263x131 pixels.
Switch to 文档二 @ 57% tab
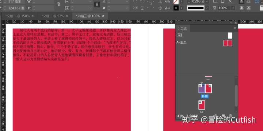click(x=53, y=16)
